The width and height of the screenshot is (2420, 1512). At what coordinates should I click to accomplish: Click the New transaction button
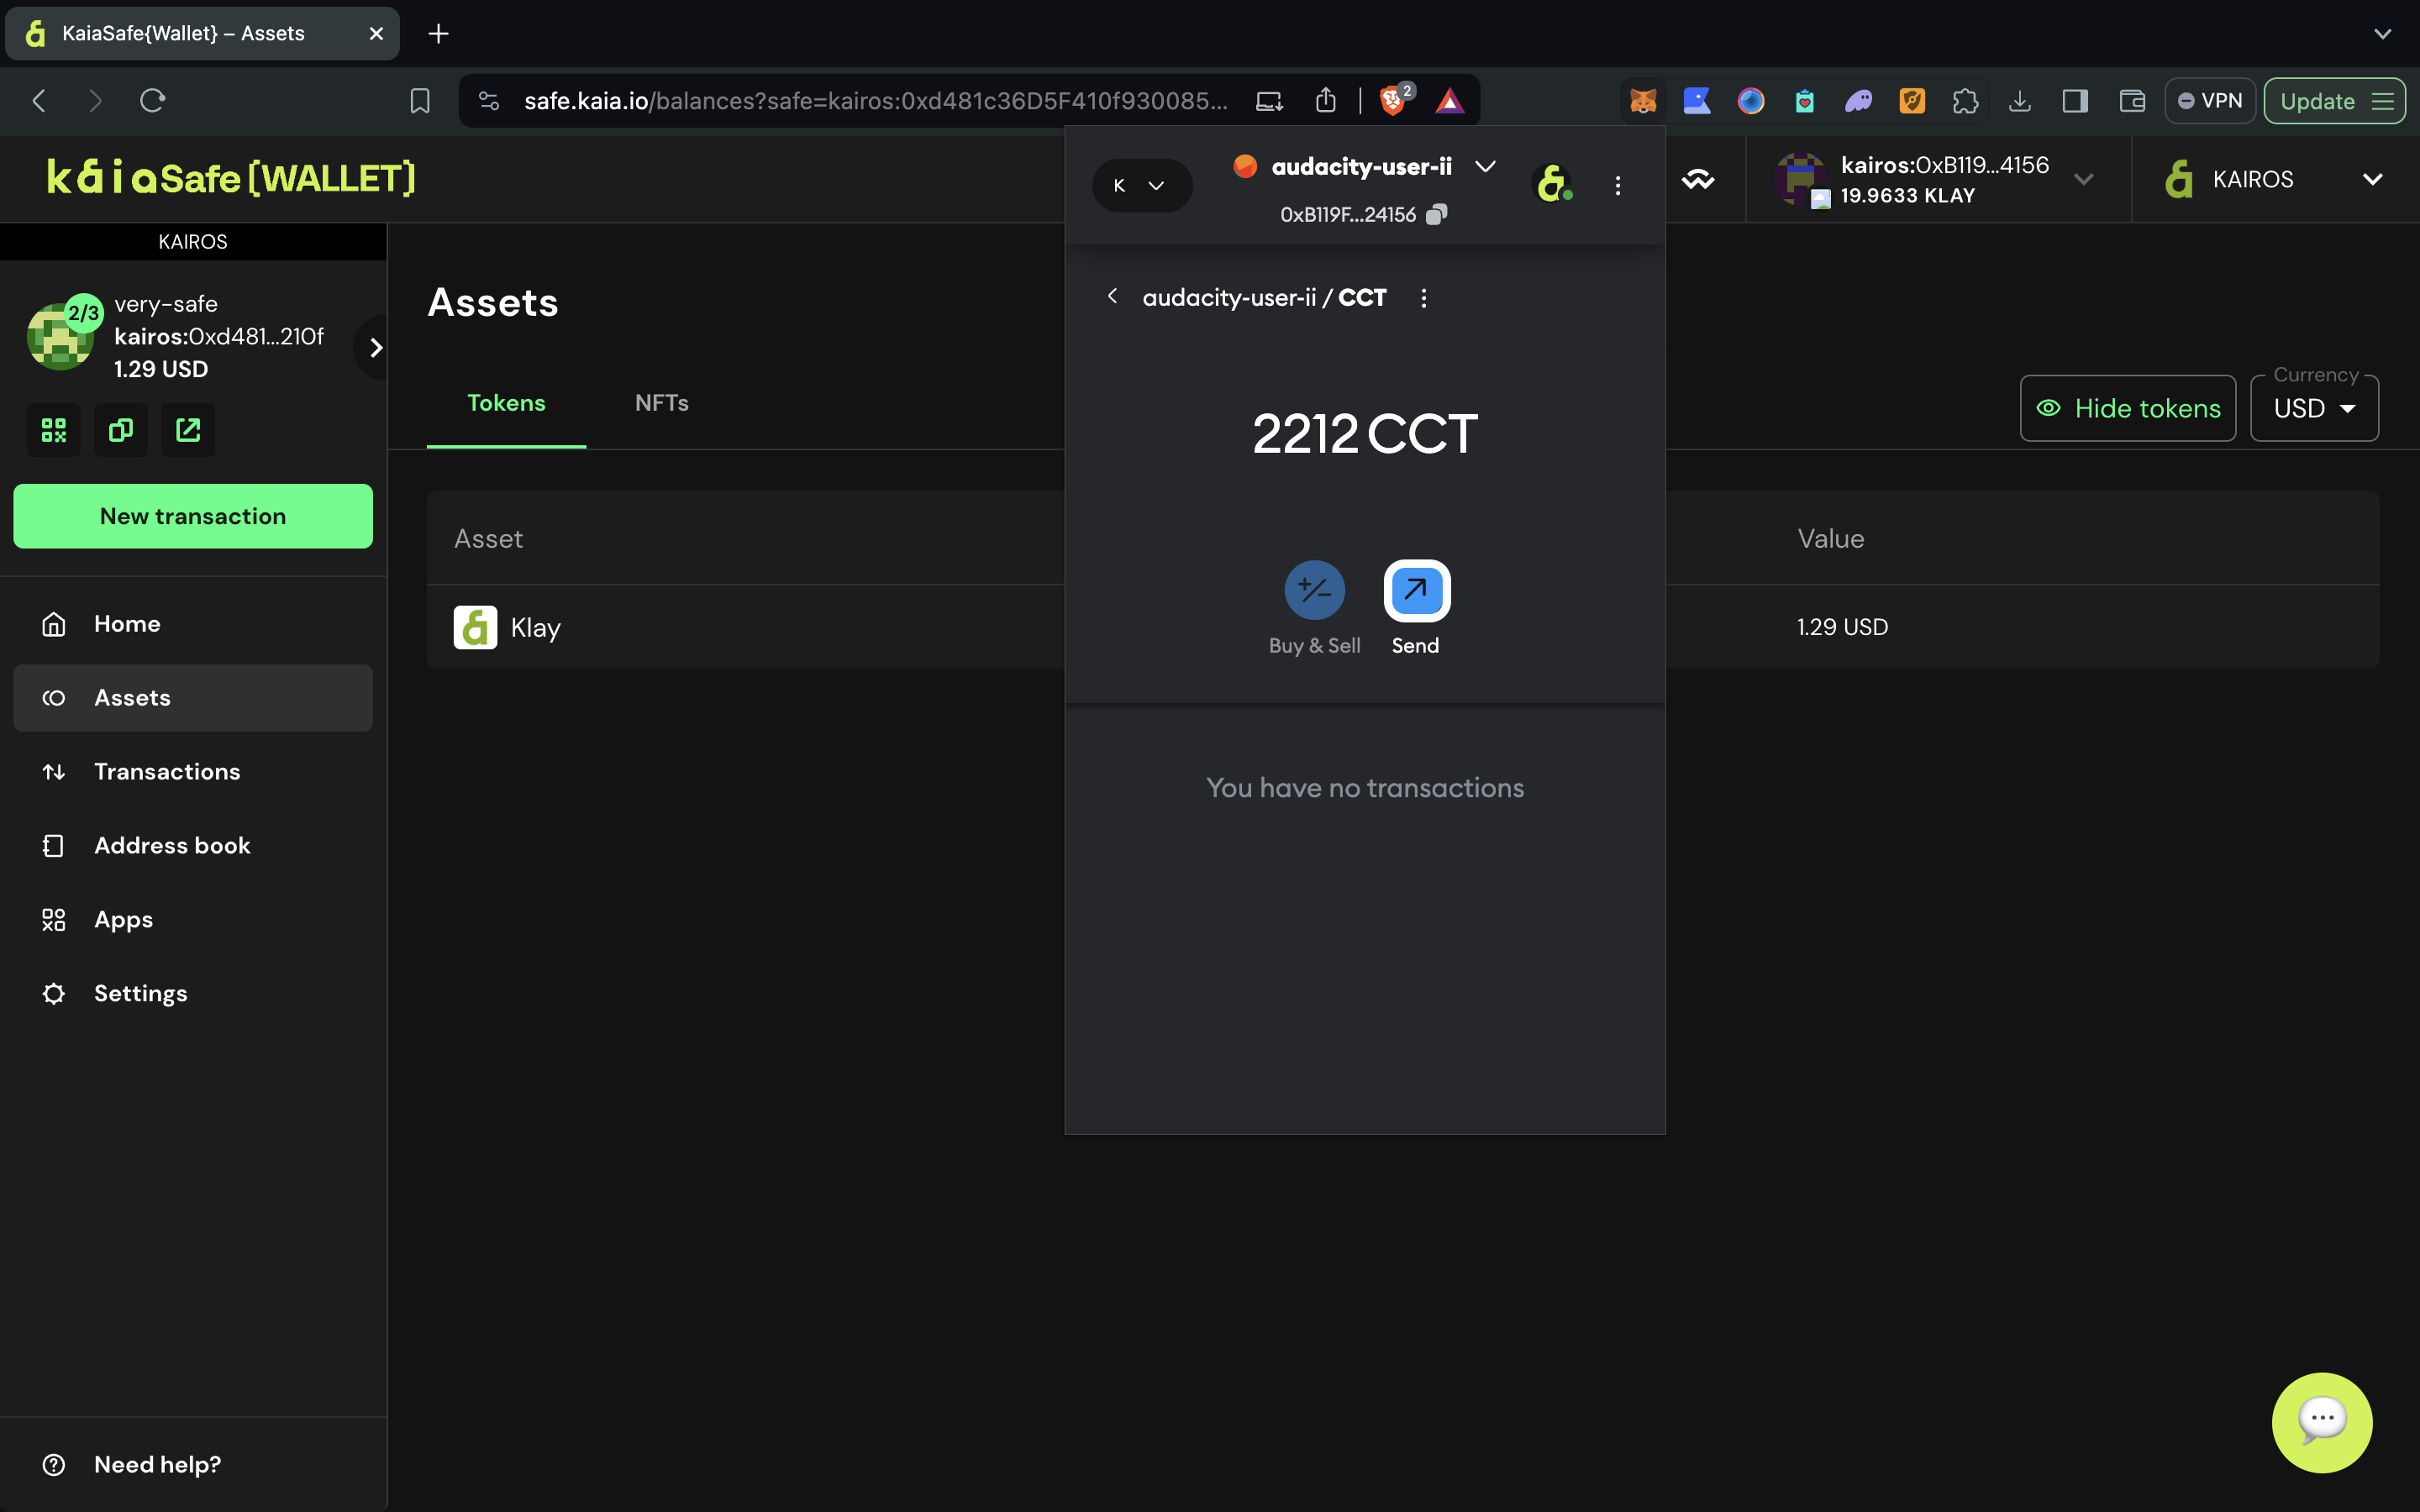193,516
